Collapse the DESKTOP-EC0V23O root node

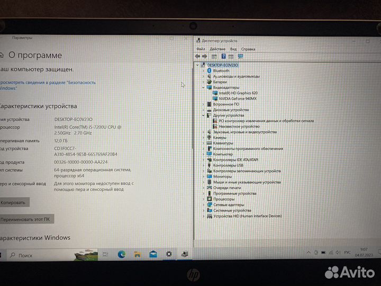click(x=197, y=65)
